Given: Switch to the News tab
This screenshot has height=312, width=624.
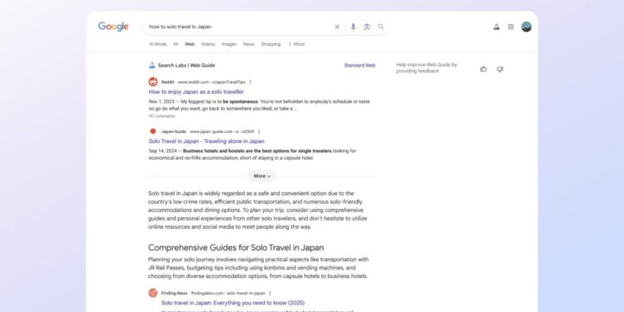Looking at the screenshot, I should [x=249, y=44].
